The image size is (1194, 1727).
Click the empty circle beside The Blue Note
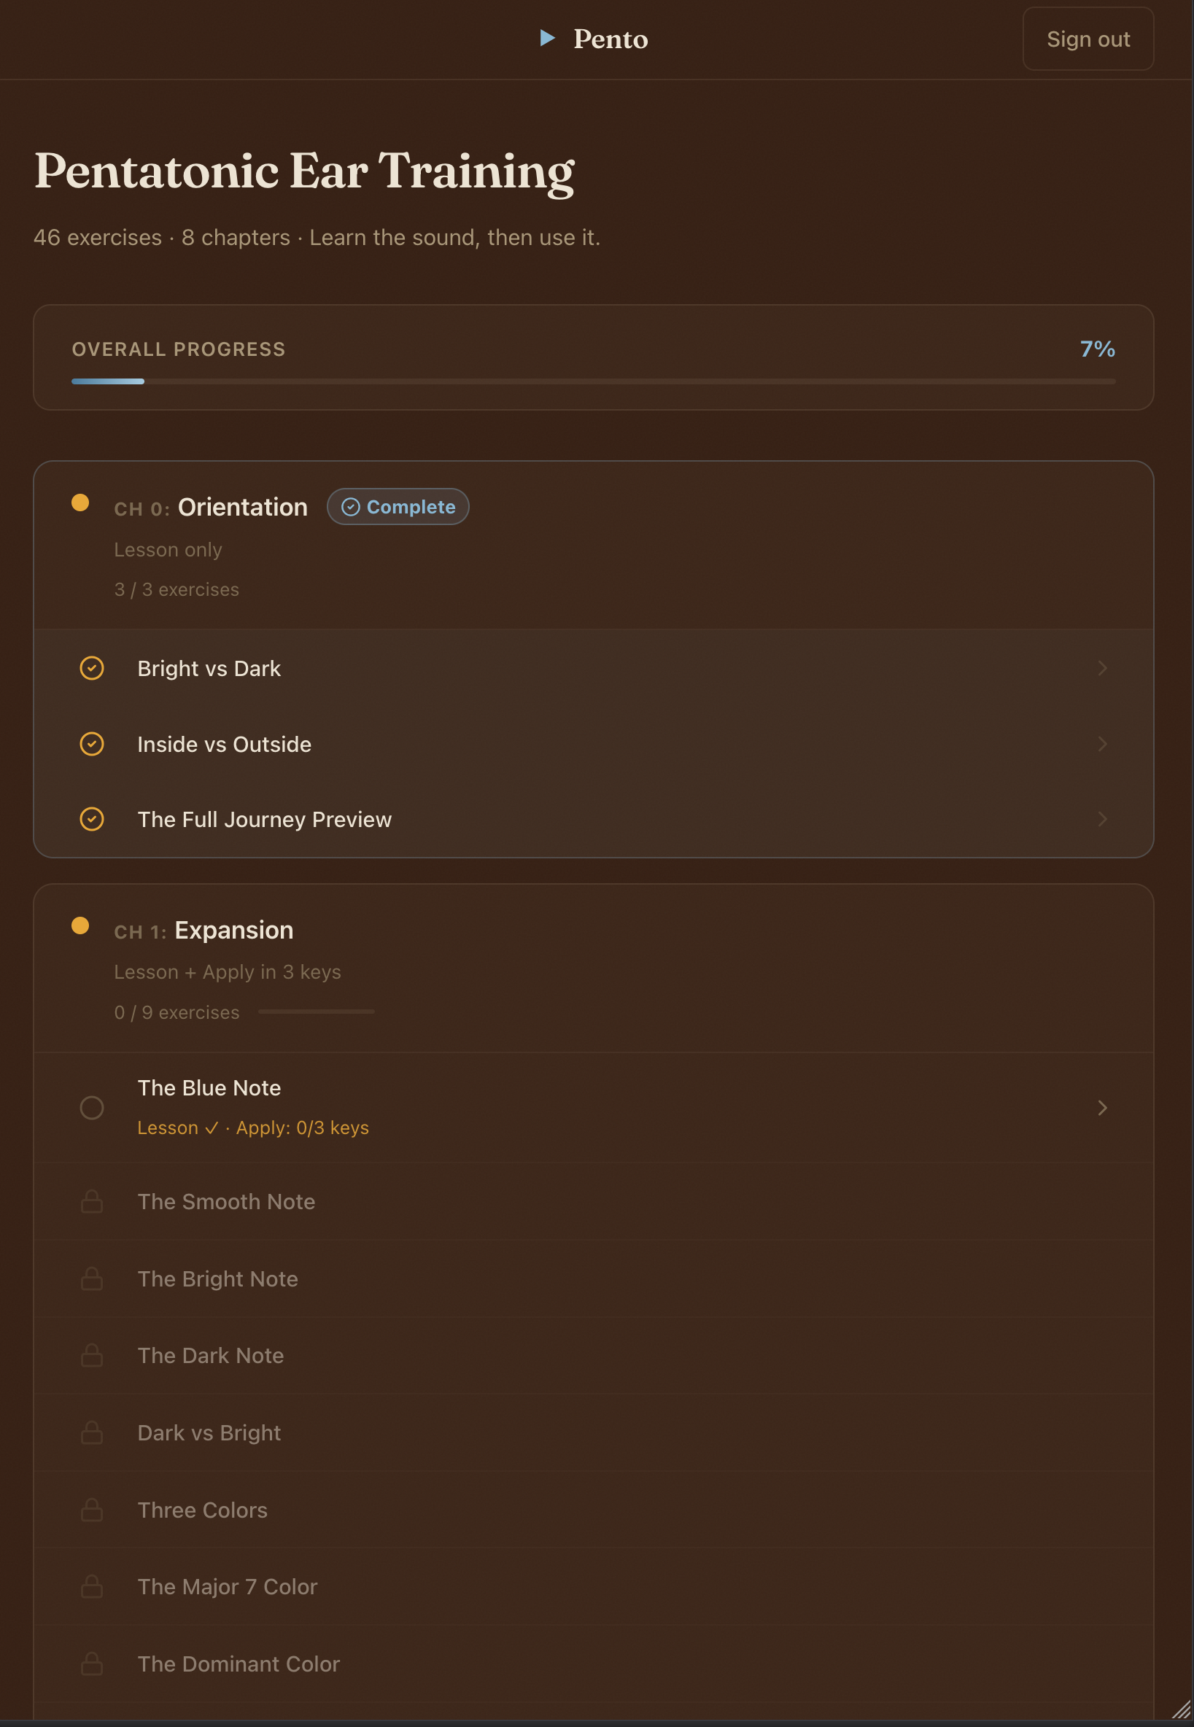[92, 1108]
